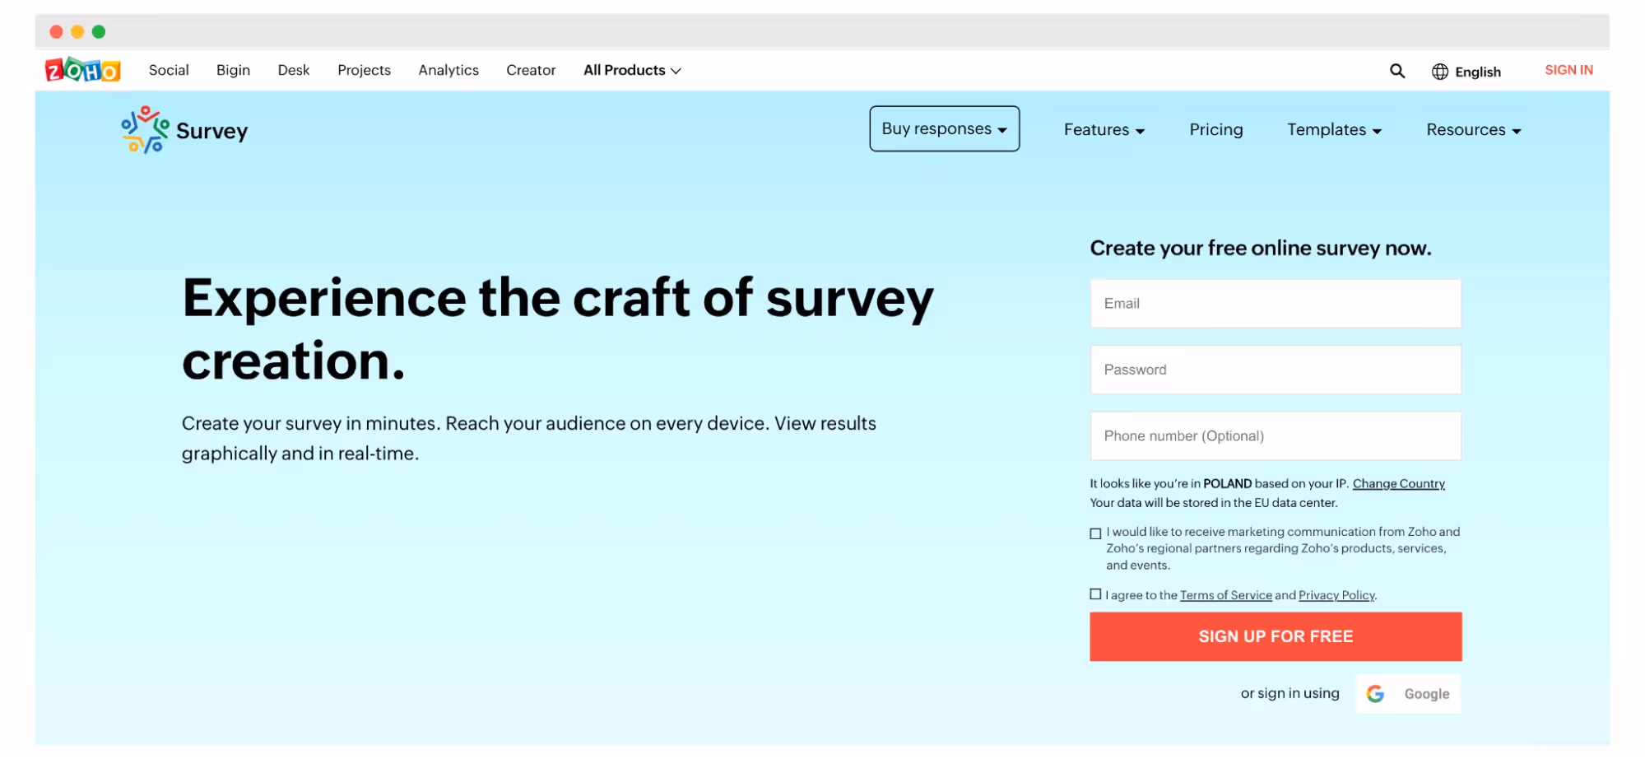Tick the marketing communication checkbox
This screenshot has width=1645, height=759.
[x=1095, y=533]
